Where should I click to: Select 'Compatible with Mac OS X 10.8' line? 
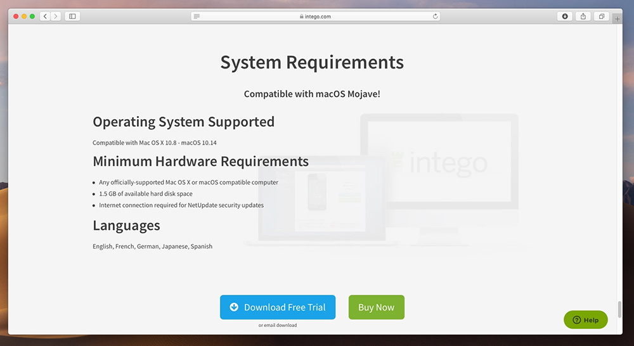pos(155,143)
